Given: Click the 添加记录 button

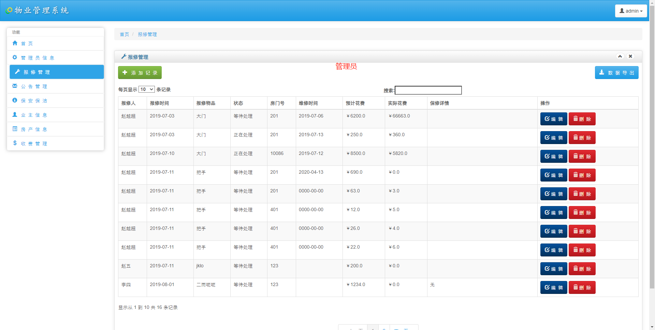Looking at the screenshot, I should pos(140,73).
